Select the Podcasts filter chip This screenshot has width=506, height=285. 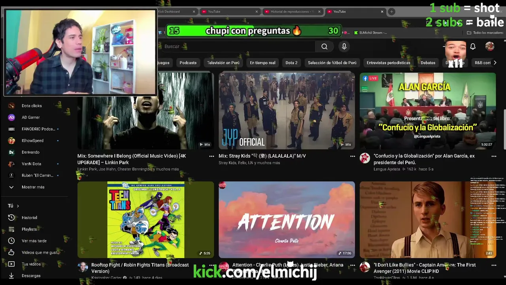[x=188, y=63]
